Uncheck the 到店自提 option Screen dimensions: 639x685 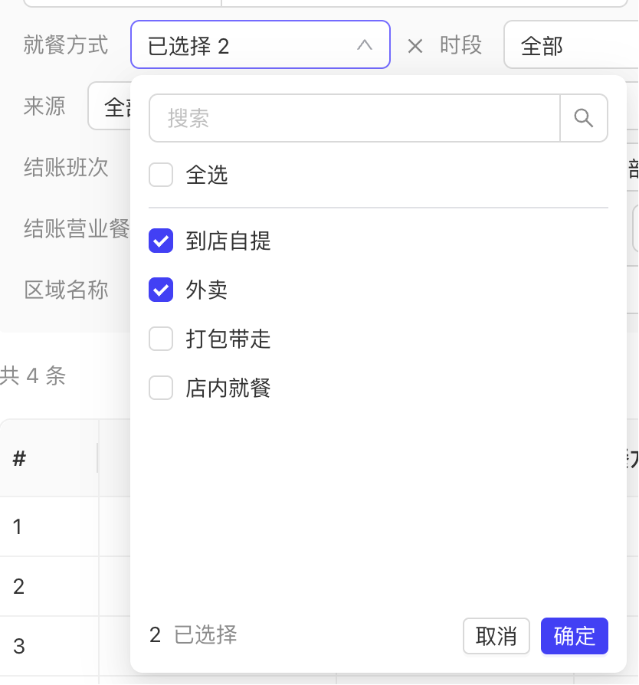[x=161, y=241]
